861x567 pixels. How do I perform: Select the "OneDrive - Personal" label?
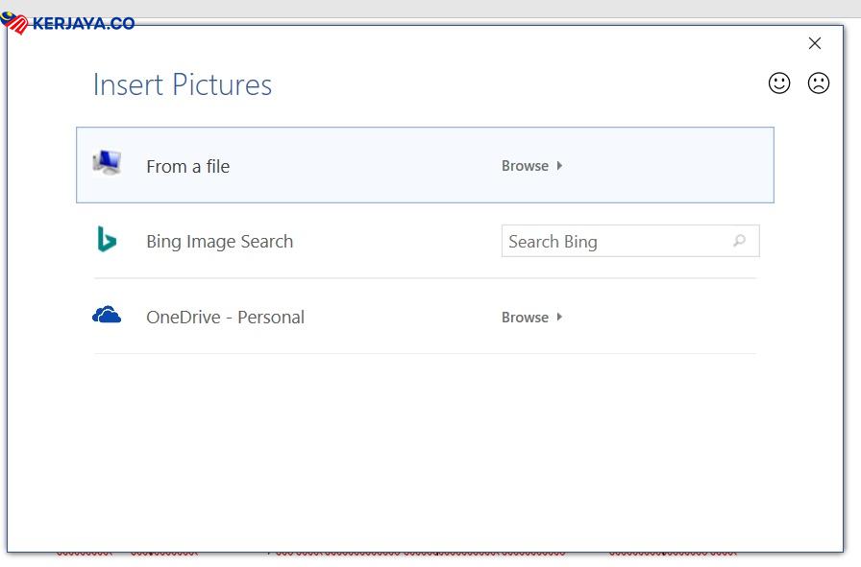tap(225, 318)
